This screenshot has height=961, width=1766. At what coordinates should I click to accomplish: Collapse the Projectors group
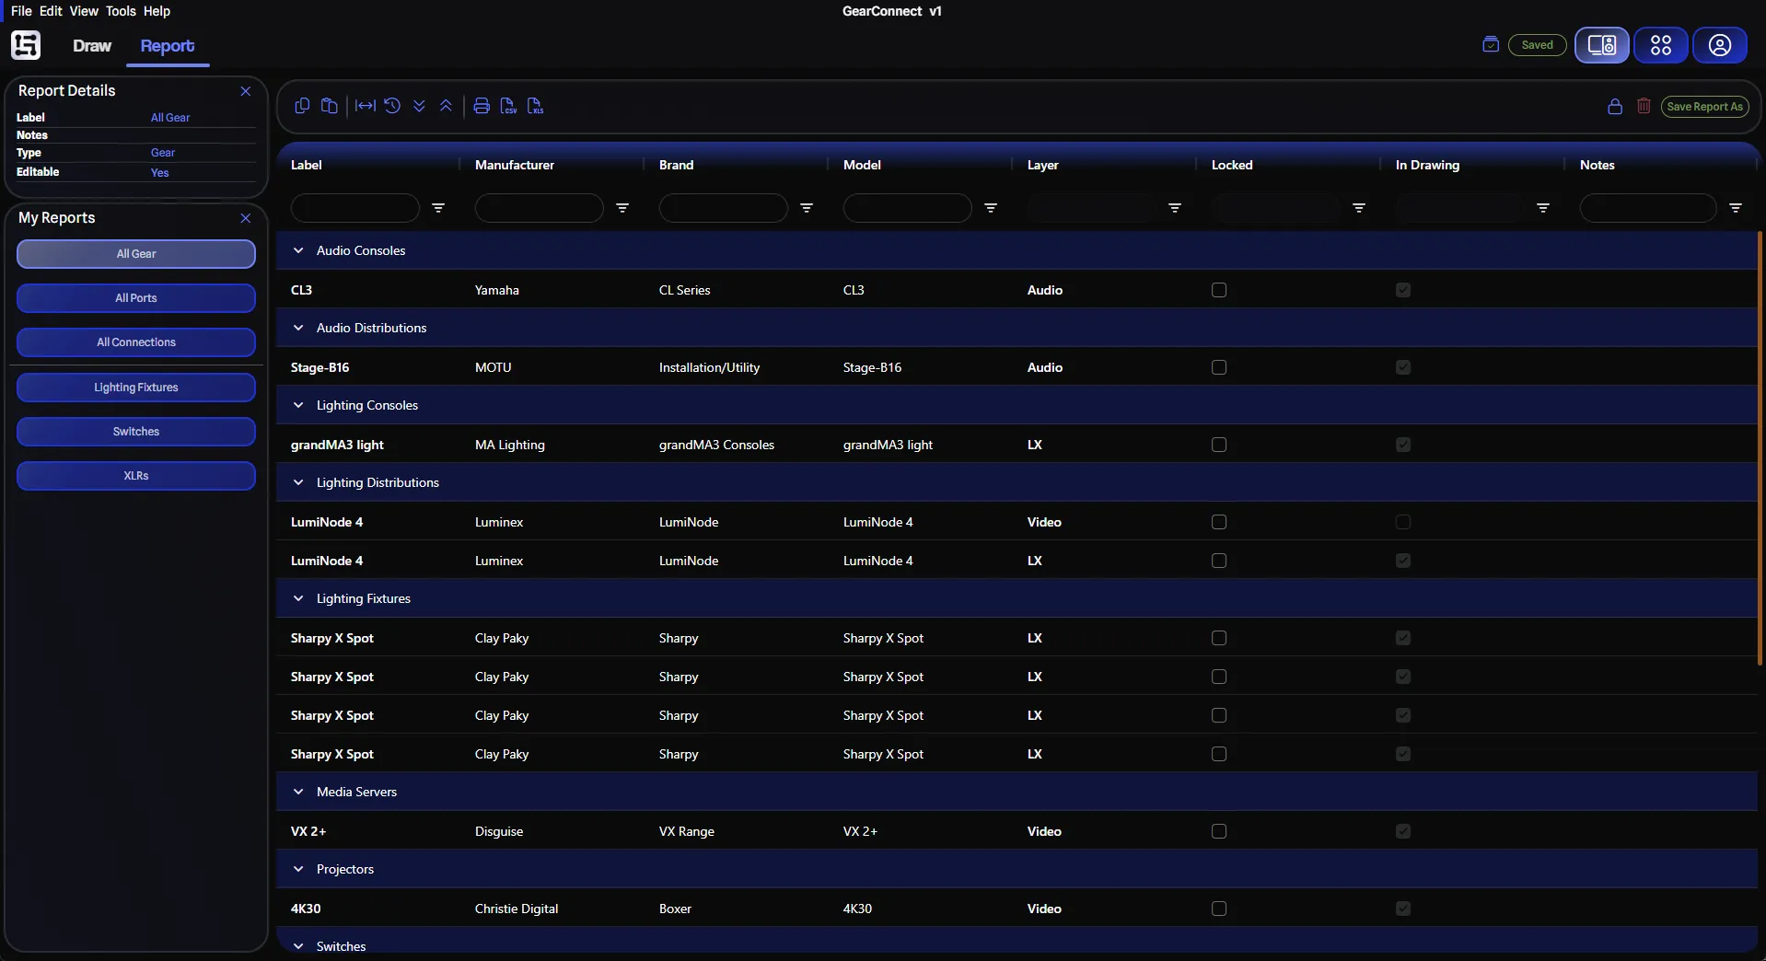[298, 869]
